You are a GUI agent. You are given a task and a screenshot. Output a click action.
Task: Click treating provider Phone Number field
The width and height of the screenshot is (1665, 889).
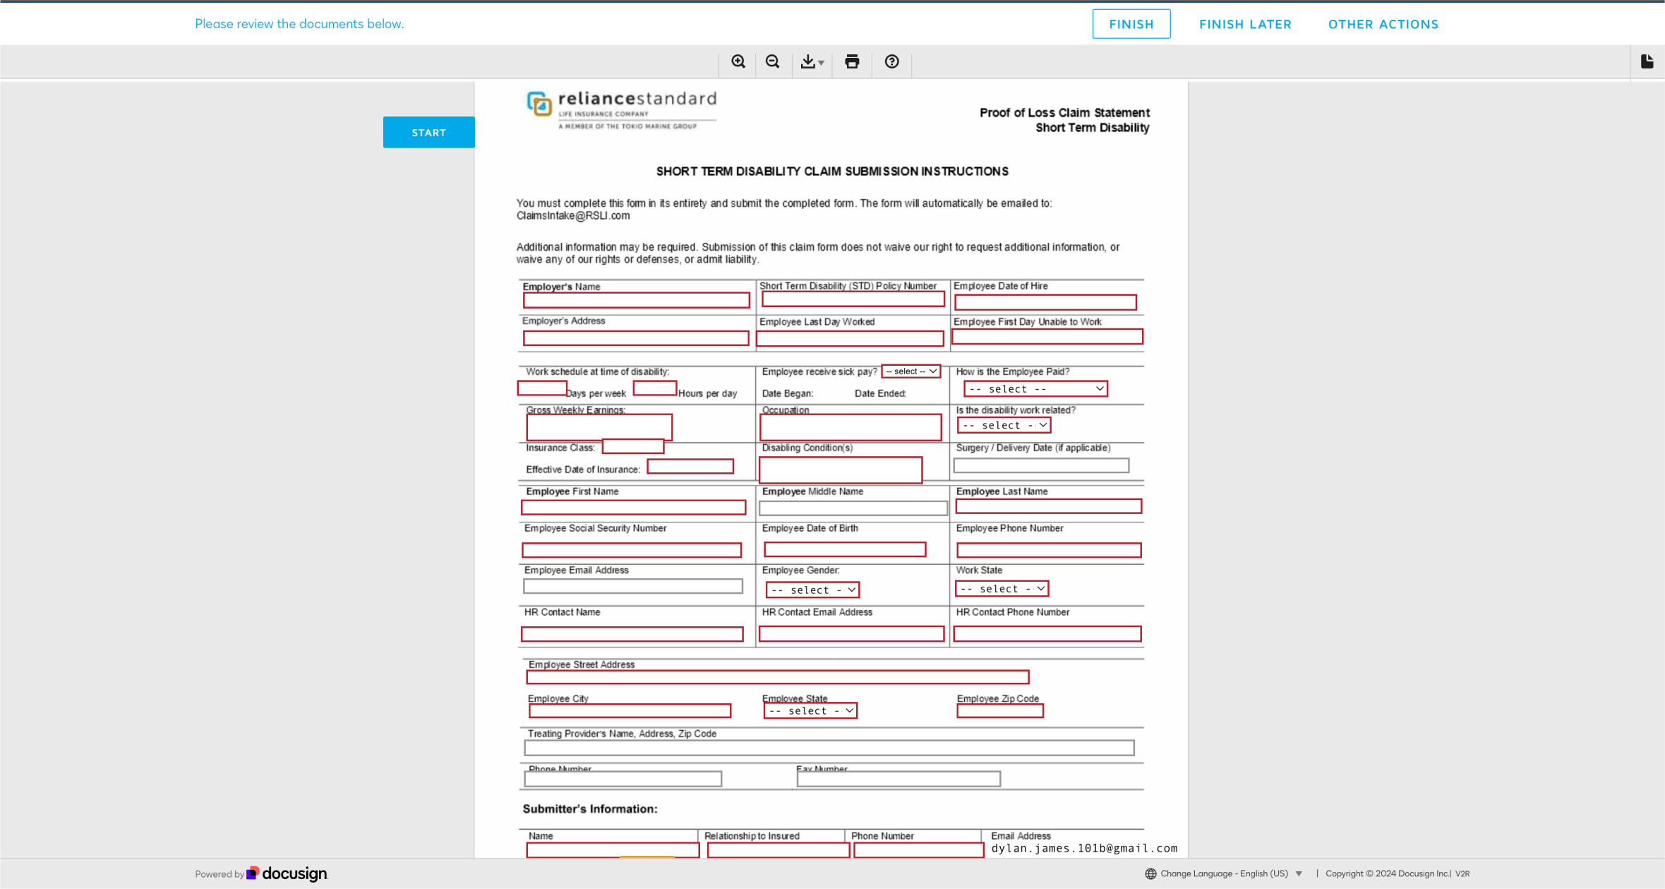point(623,779)
